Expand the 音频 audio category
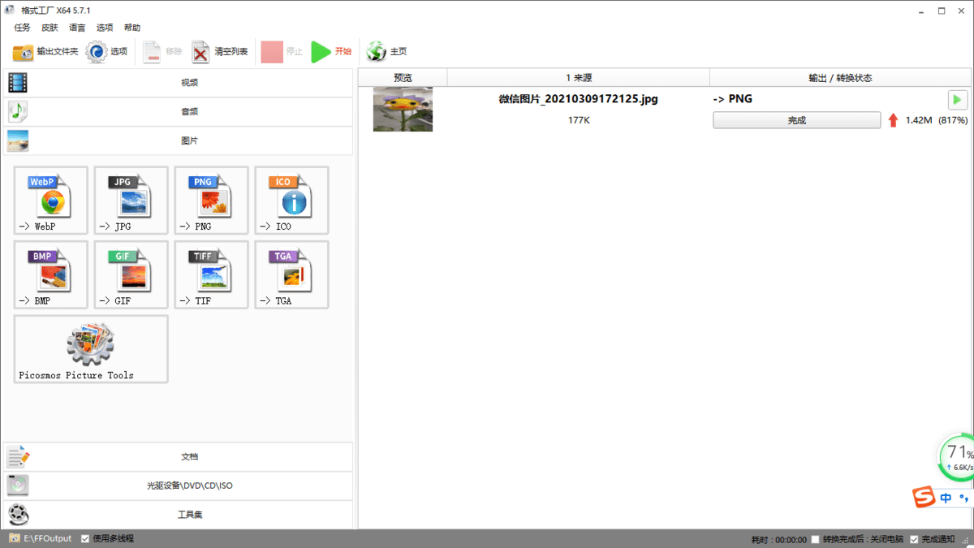 pyautogui.click(x=189, y=111)
